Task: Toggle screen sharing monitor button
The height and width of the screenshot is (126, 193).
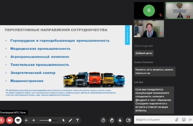Action: click(x=18, y=120)
